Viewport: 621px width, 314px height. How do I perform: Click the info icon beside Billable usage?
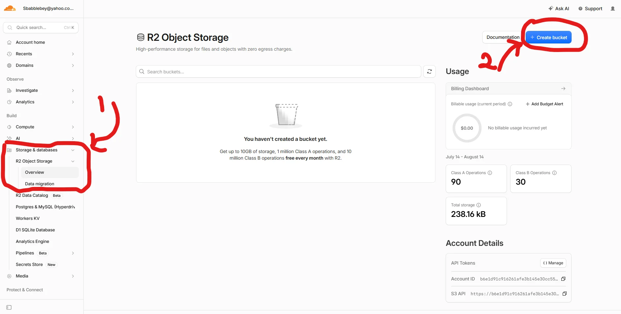[x=510, y=104]
